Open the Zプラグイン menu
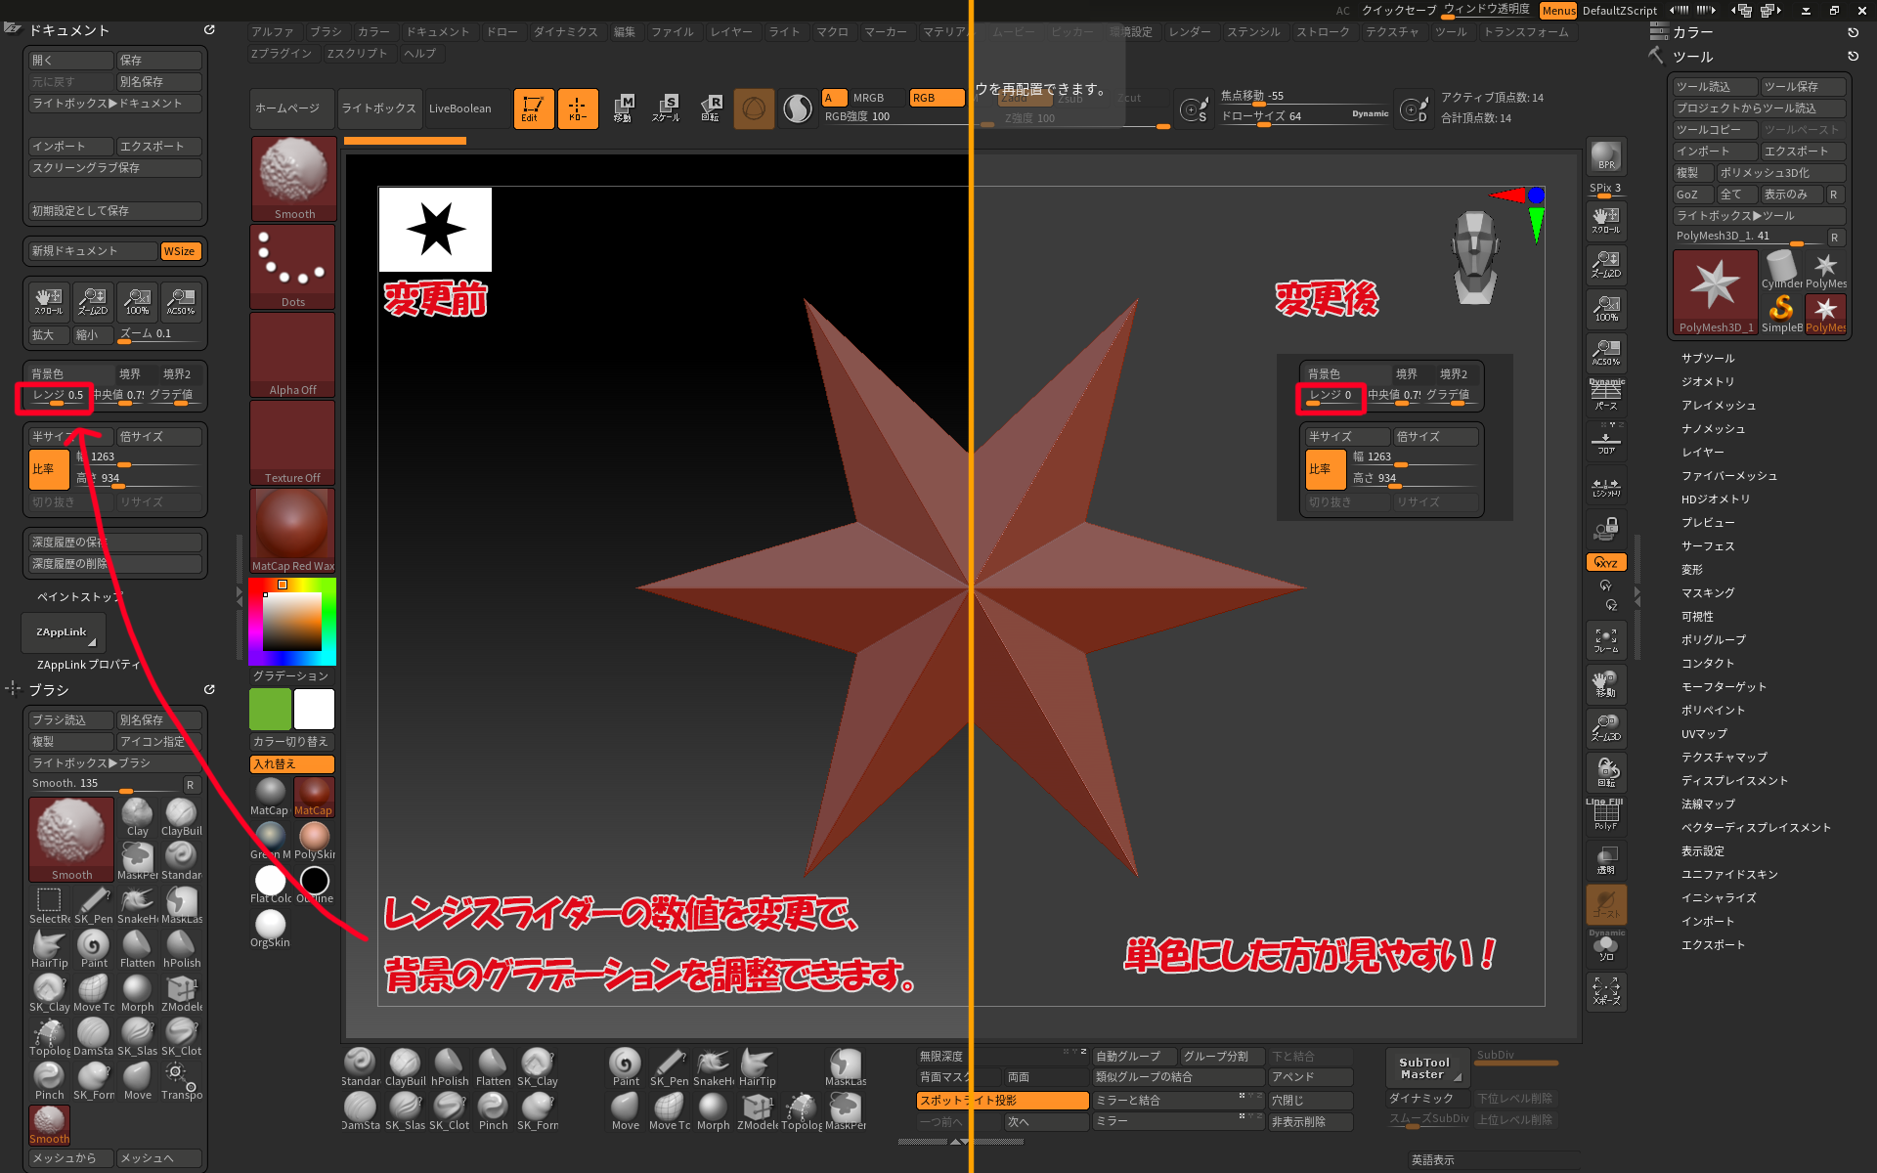1877x1173 pixels. point(282,54)
